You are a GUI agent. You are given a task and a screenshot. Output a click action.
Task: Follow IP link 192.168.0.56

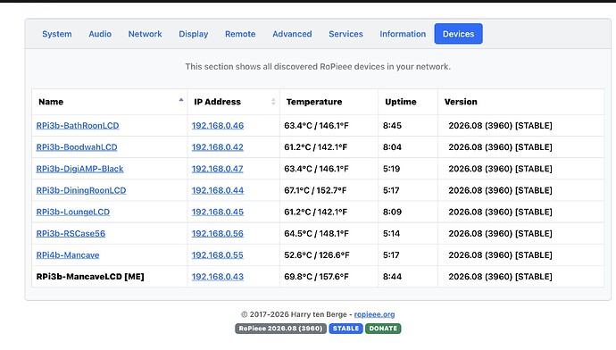[218, 234]
